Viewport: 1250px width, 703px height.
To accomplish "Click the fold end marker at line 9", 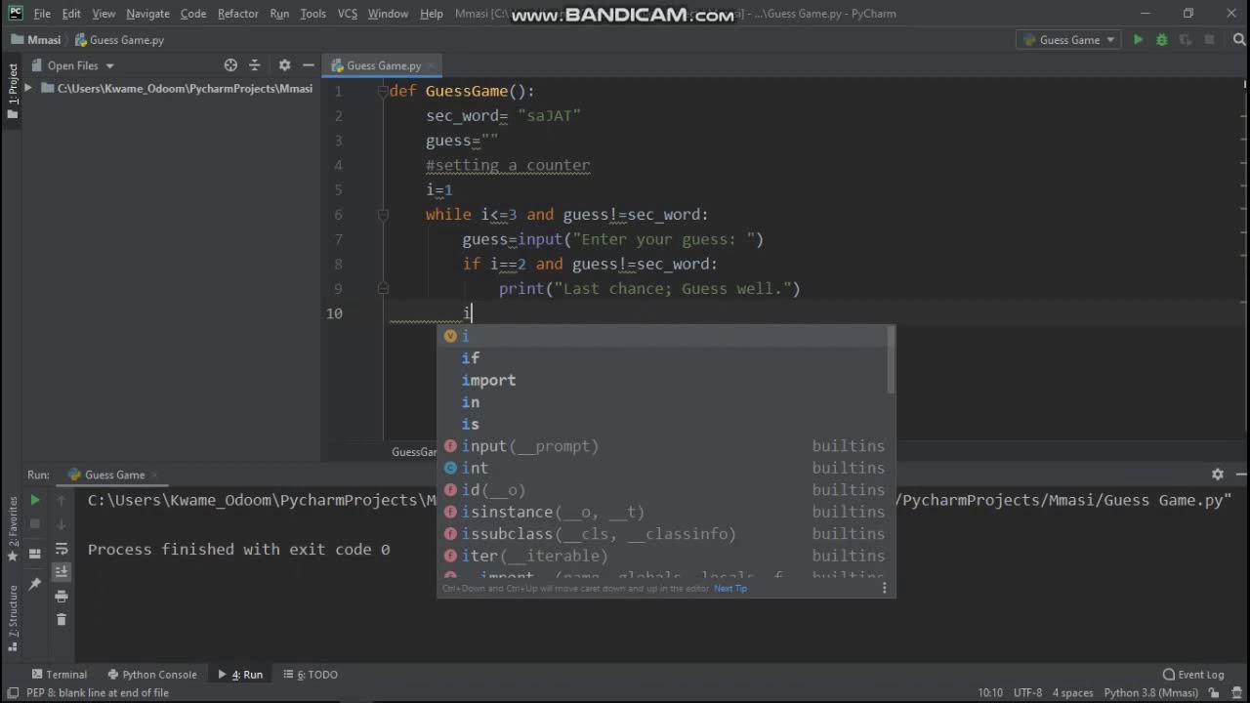I will coord(383,289).
